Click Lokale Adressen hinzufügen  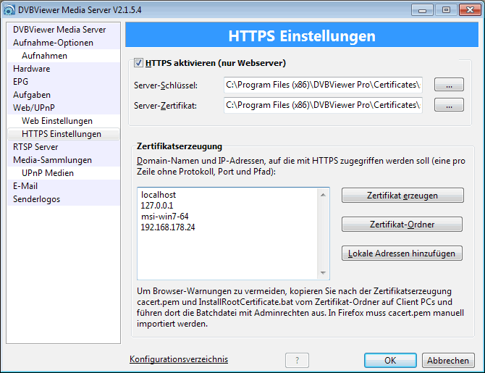(x=402, y=253)
